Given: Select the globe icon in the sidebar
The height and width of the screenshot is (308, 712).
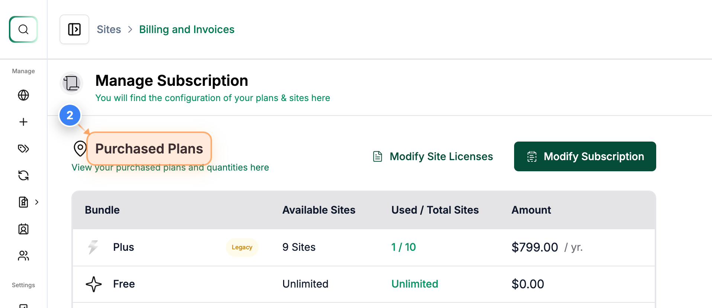Looking at the screenshot, I should point(23,95).
